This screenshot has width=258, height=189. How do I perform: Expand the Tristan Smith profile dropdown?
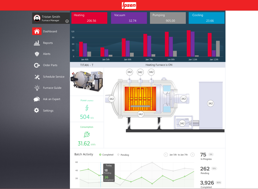click(67, 21)
